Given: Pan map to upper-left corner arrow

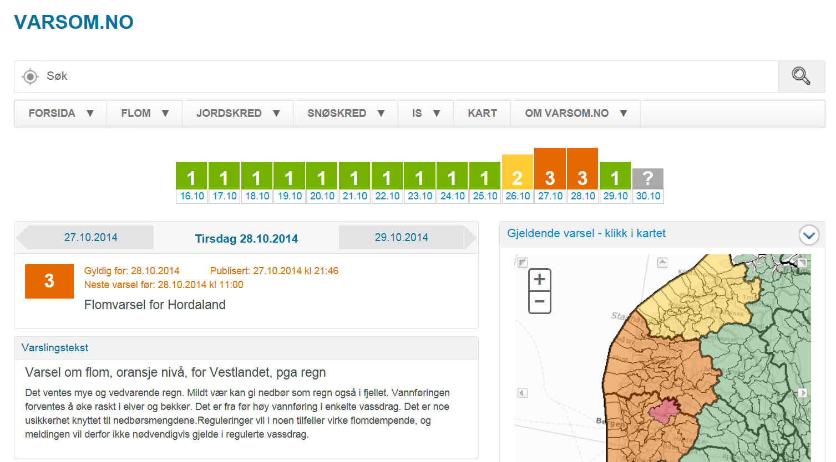Looking at the screenshot, I should [x=523, y=263].
